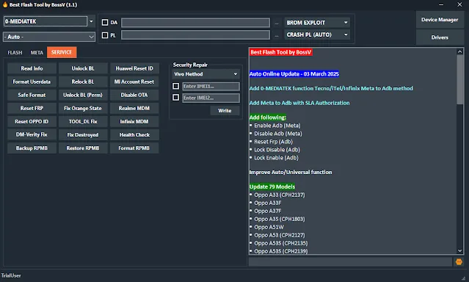
Task: Click the log scrollbar up arrow
Action: tap(460, 52)
